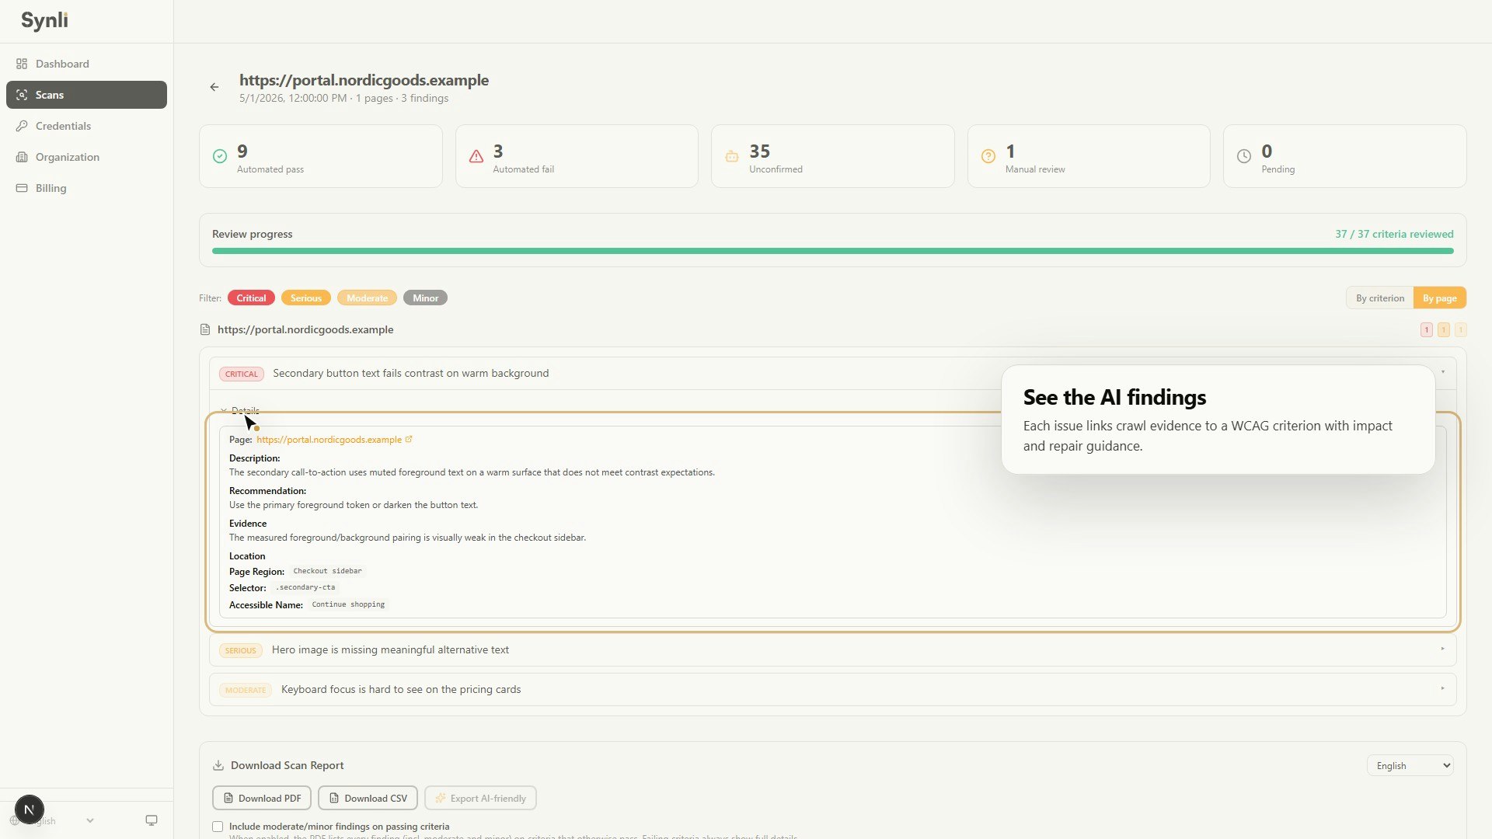Click the download icon beside Download Scan Report
Screen dimensions: 1492x839
[218, 765]
